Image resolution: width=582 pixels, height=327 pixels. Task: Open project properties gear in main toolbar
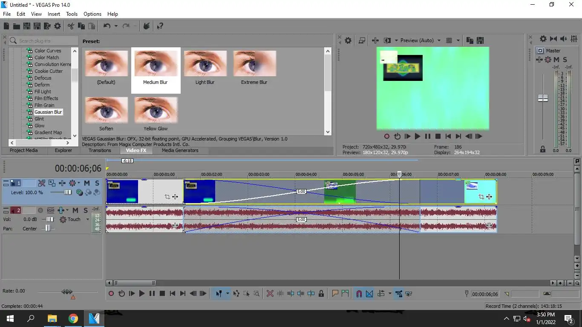(58, 26)
